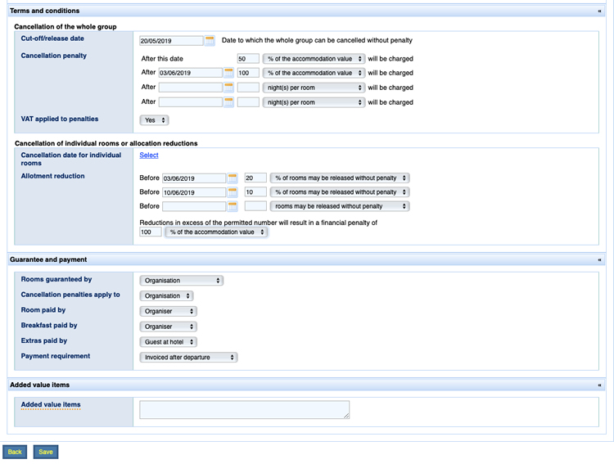This screenshot has width=614, height=464.
Task: Focus Before date field 10/06/2019
Action: tap(194, 192)
